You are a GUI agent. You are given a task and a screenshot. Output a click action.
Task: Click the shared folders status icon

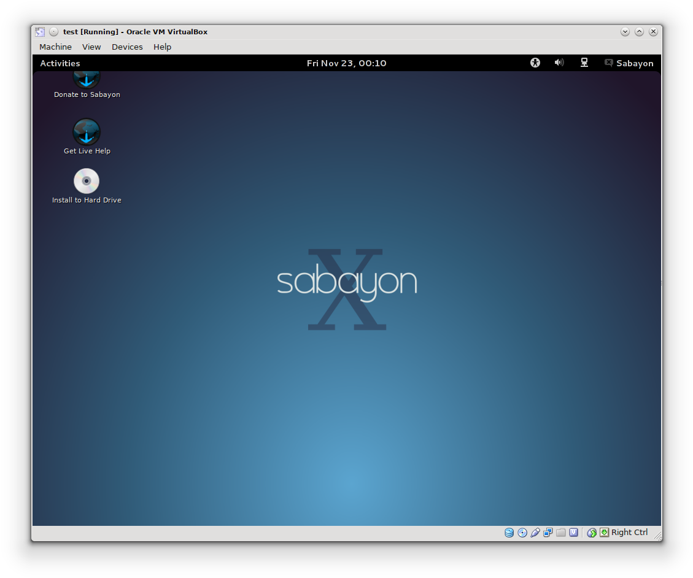[x=560, y=533]
